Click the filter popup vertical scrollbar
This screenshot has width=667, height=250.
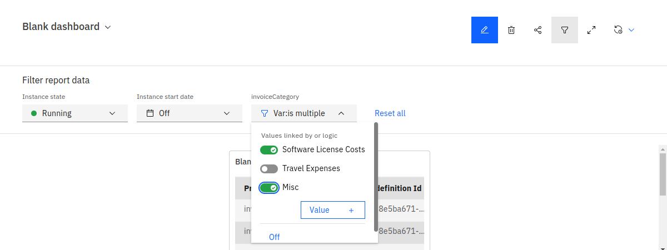coord(376,177)
